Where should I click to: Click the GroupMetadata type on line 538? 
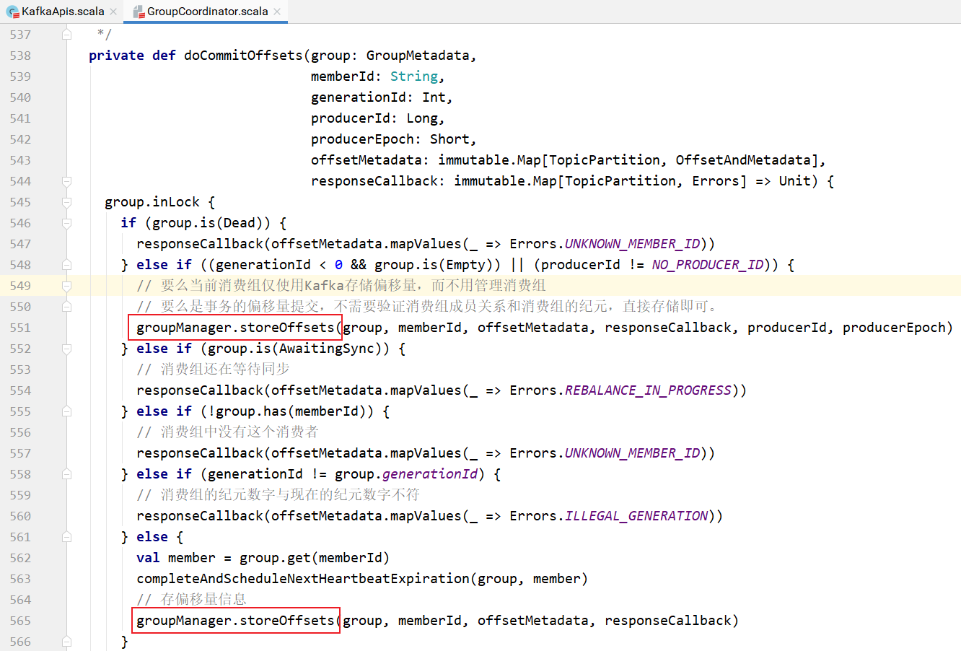418,56
